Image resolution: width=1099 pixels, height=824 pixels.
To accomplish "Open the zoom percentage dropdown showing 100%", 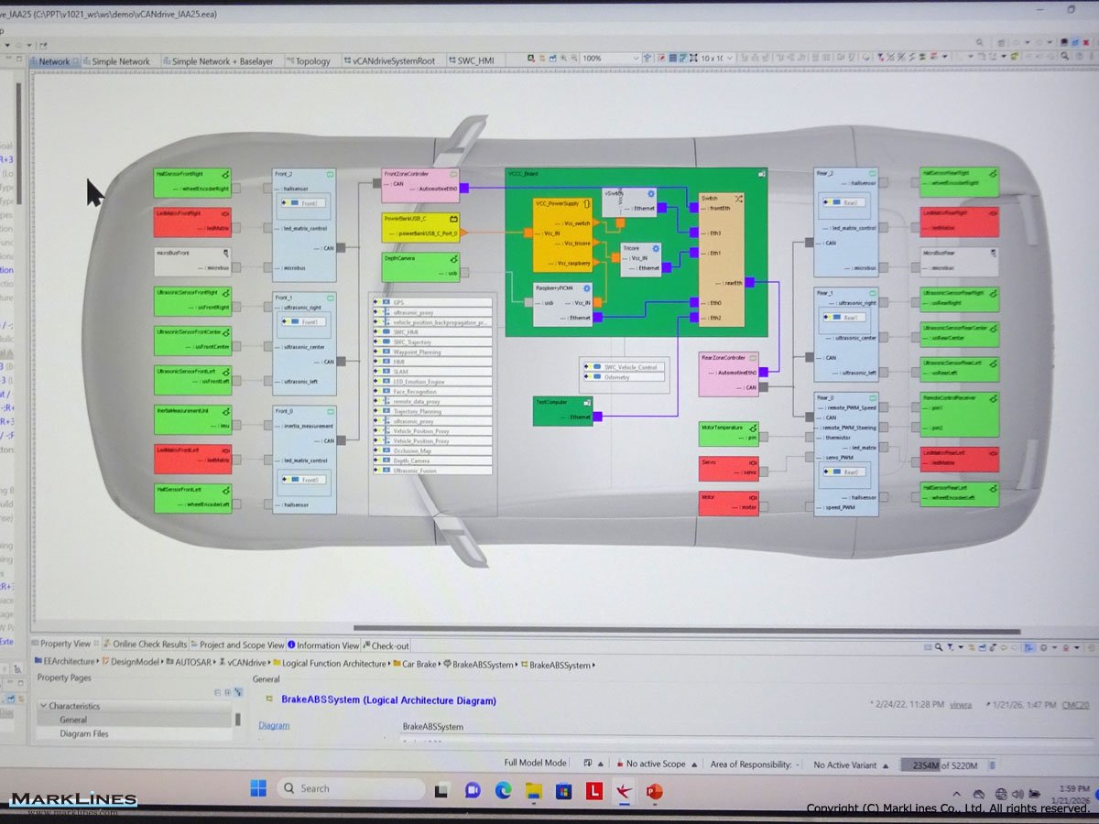I will tap(610, 59).
